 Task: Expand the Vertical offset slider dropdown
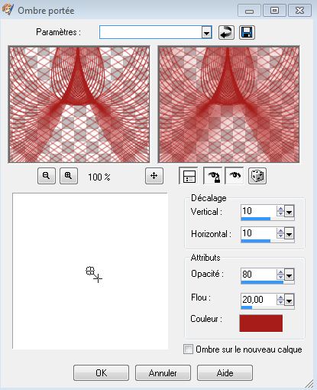click(x=290, y=211)
